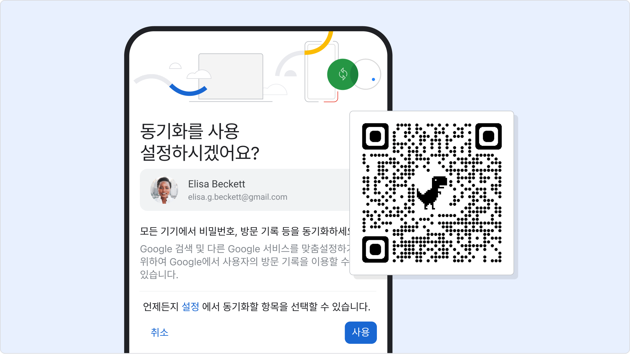Click the small blue dot in circle
This screenshot has height=354, width=630.
click(x=373, y=79)
